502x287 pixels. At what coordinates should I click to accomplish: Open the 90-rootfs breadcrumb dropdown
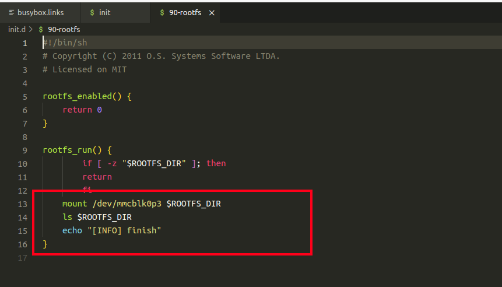(x=64, y=29)
